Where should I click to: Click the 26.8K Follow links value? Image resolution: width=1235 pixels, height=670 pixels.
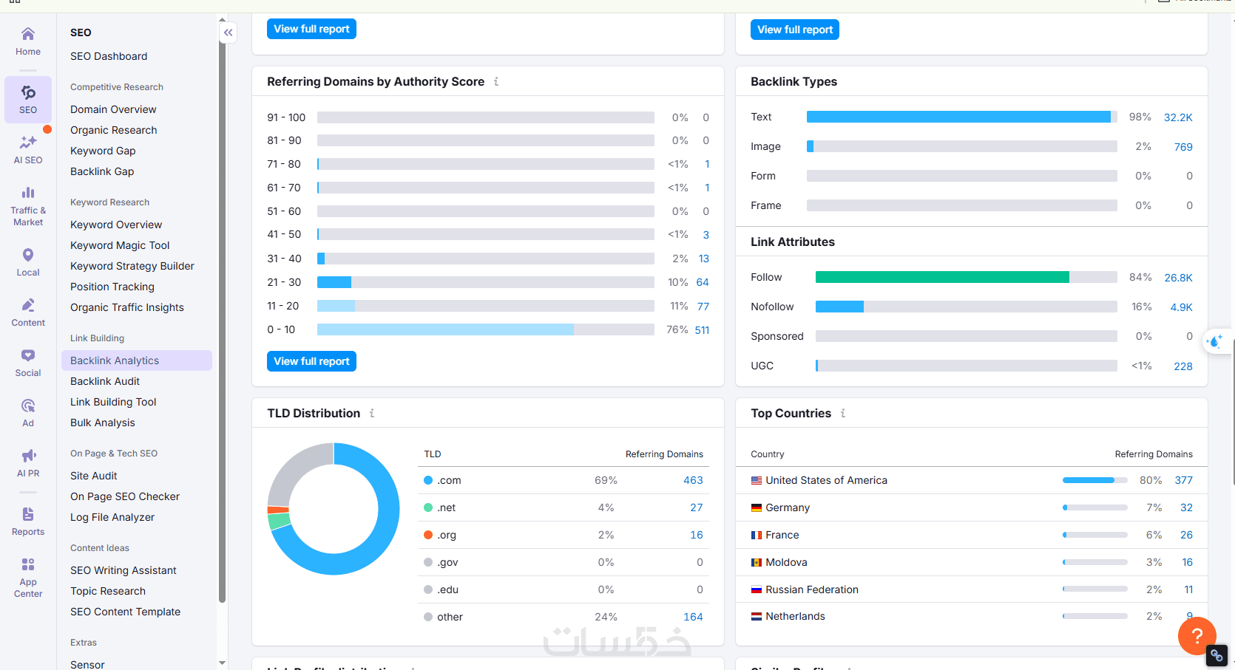(x=1178, y=278)
